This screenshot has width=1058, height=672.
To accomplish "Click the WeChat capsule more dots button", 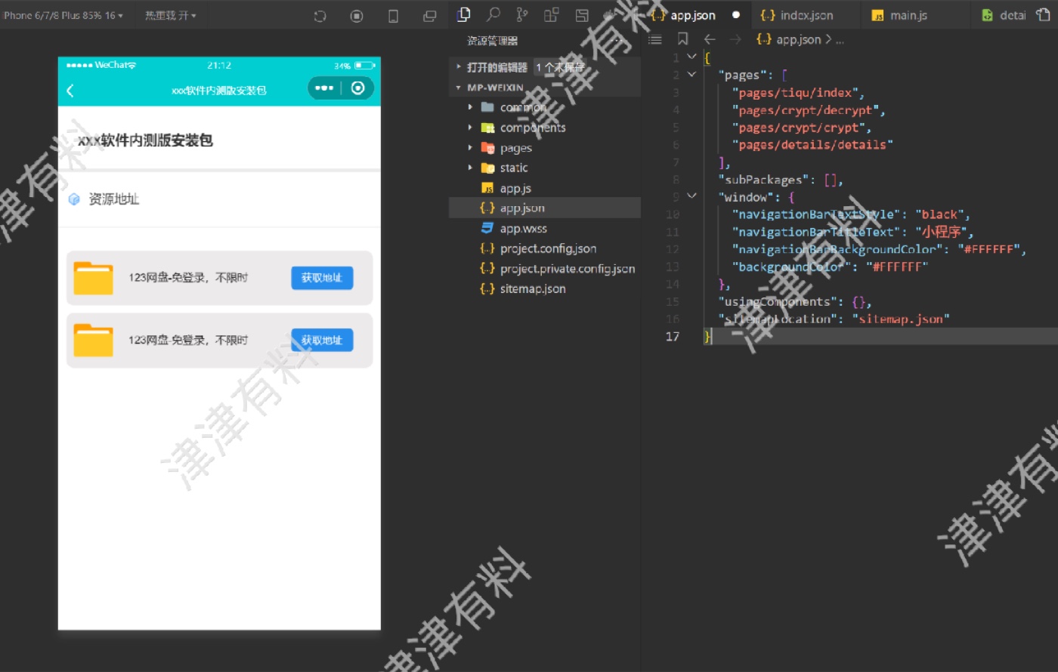I will (x=324, y=88).
